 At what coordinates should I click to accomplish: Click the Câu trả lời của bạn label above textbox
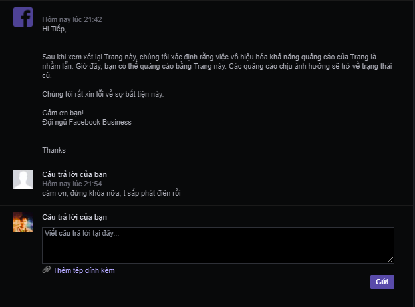pyautogui.click(x=74, y=217)
